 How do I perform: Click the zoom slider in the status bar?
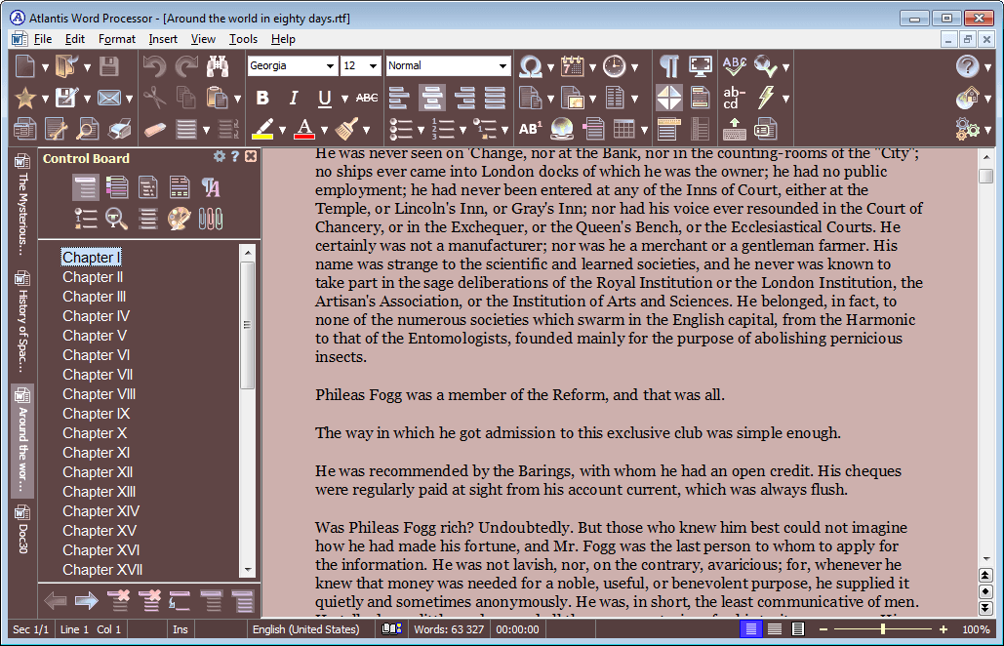[x=883, y=629]
